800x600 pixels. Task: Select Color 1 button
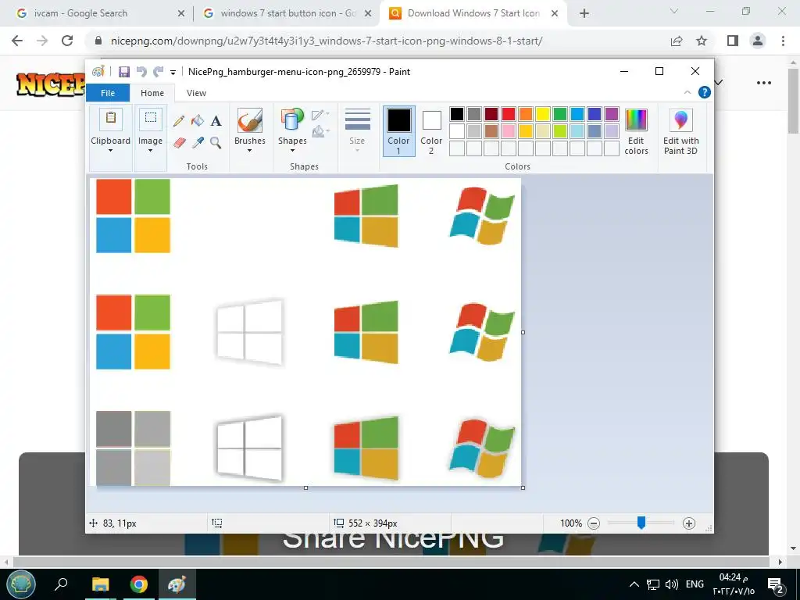tap(399, 131)
